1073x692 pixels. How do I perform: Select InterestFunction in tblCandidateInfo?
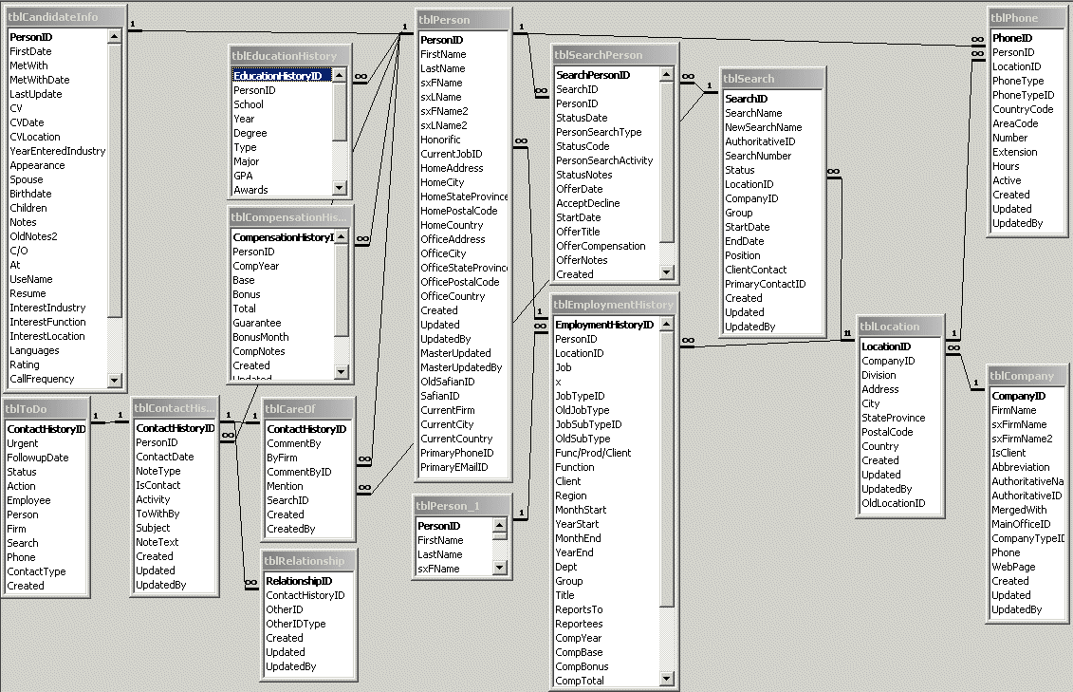(47, 323)
